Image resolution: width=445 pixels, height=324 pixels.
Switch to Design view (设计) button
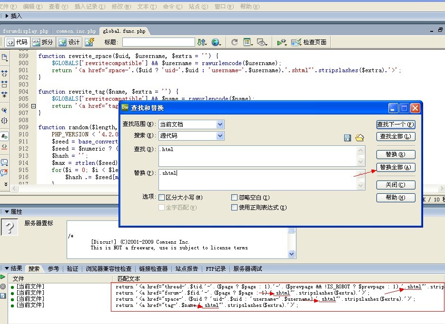pyautogui.click(x=69, y=42)
